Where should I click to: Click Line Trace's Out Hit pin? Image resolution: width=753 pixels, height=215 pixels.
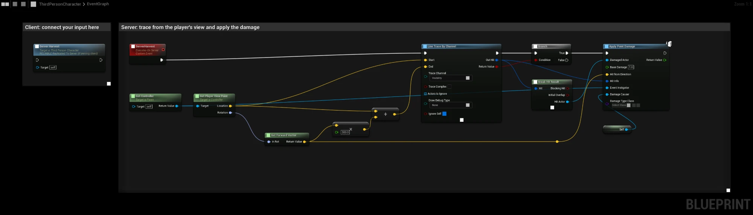point(497,60)
